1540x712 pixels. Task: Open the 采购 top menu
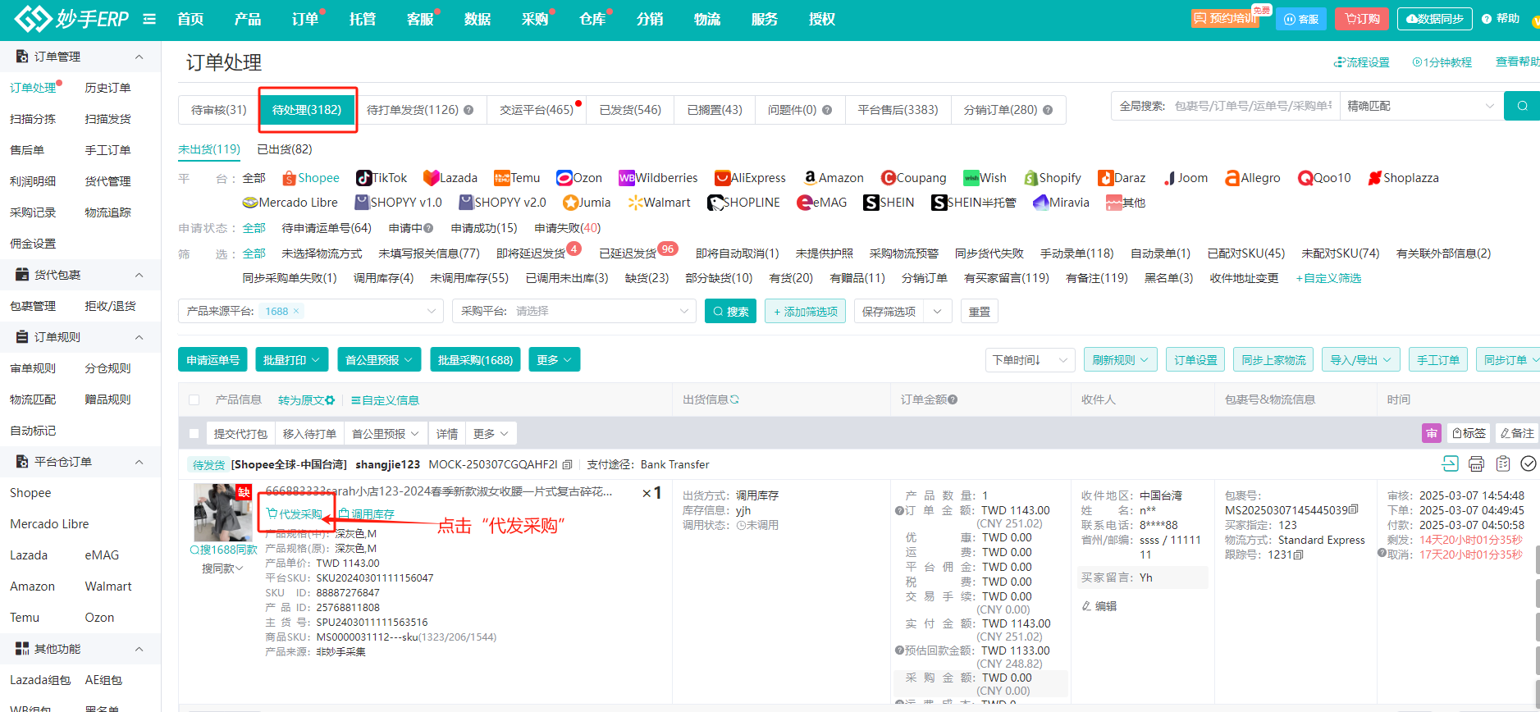tap(535, 19)
